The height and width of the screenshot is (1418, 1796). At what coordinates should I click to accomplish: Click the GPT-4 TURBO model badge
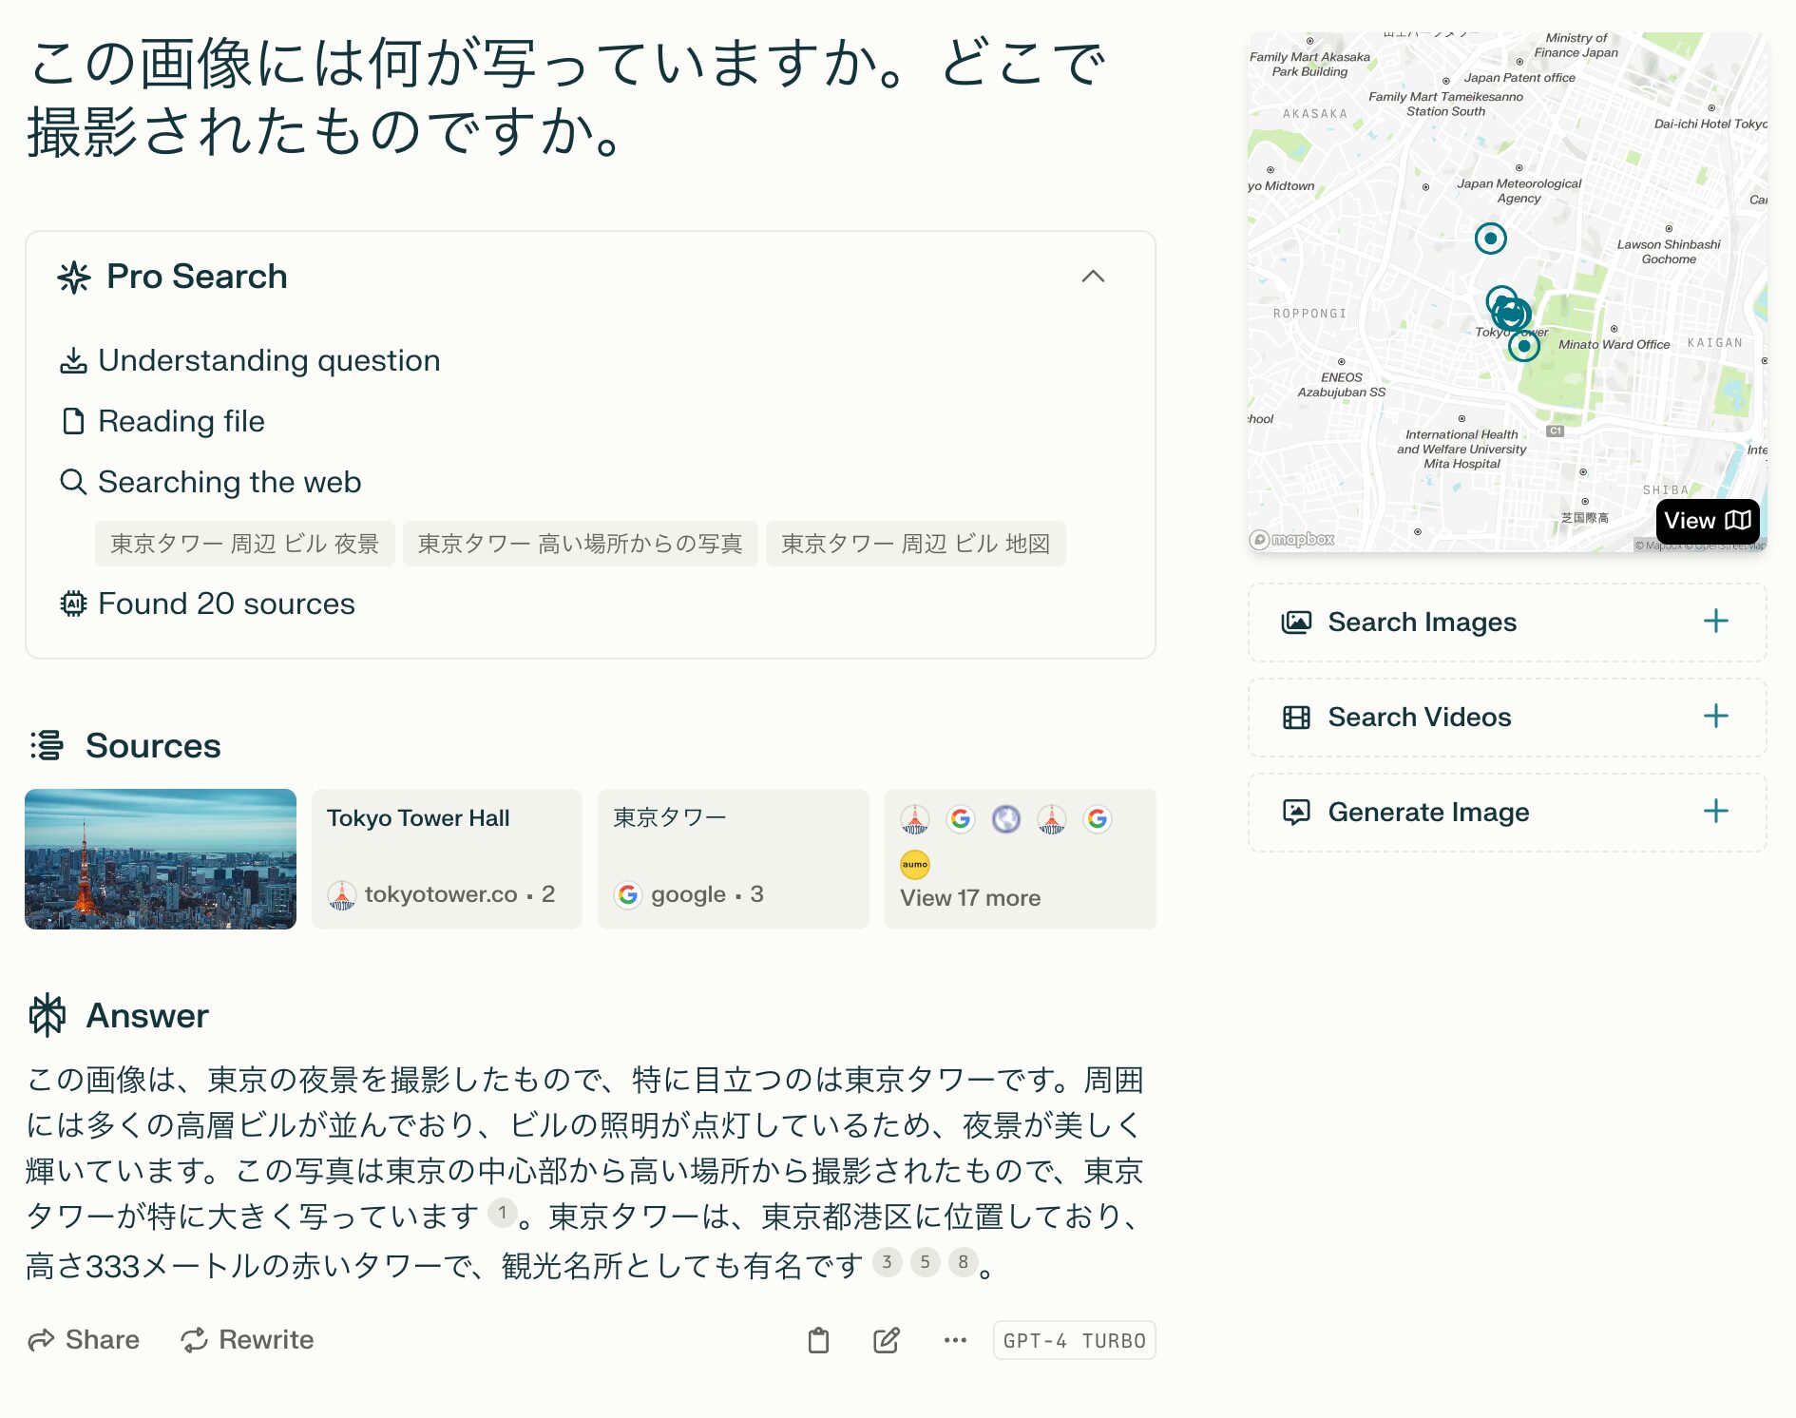click(1074, 1340)
